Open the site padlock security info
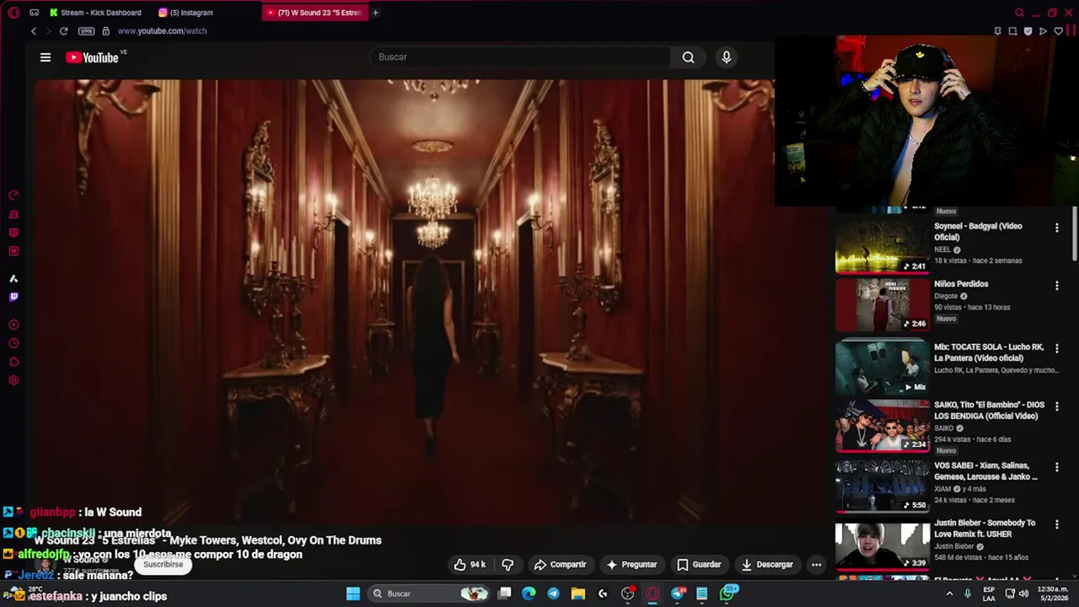 (105, 31)
